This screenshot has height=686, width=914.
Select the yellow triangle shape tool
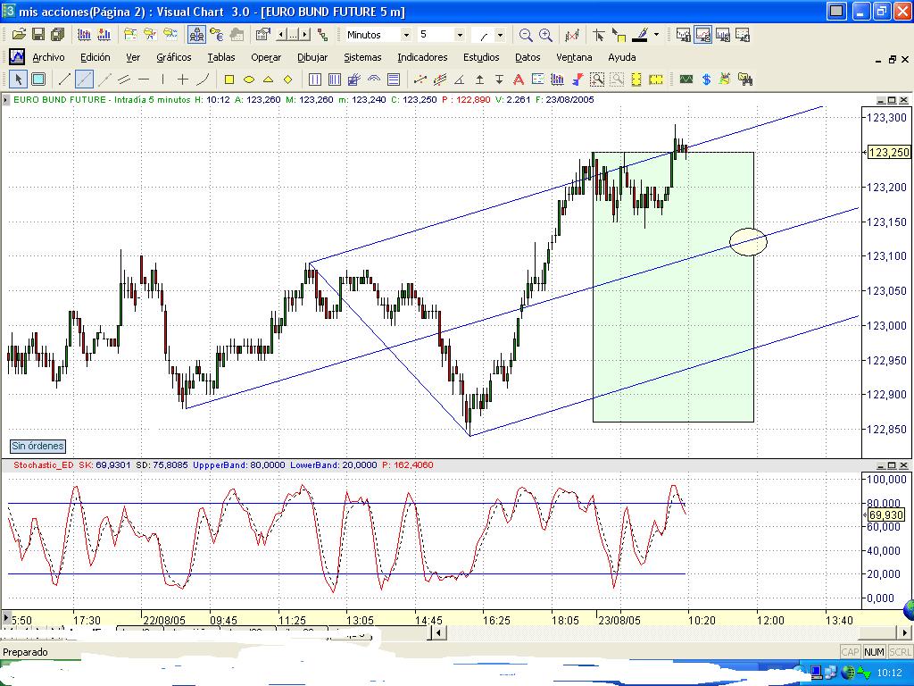click(268, 79)
